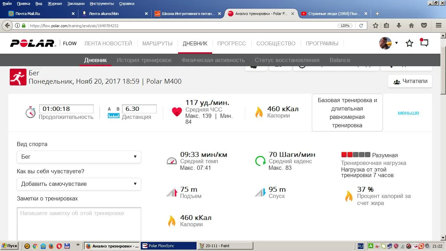
Task: Bookmark this page with Firefox star
Action: [375, 26]
